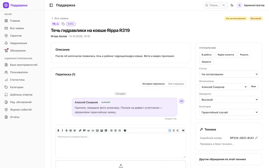Click Ждём клиента button
This screenshot has height=168, width=269.
226,55
